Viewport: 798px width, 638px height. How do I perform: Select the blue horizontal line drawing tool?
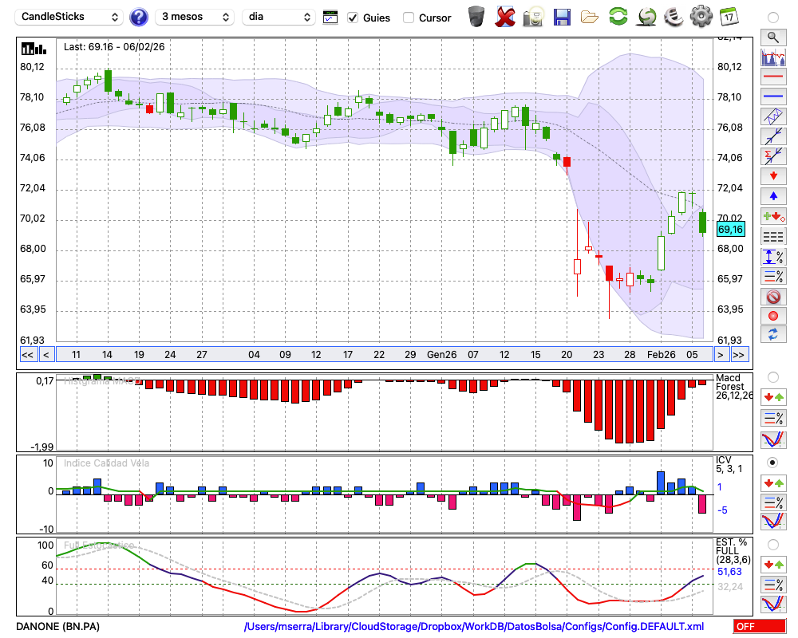[772, 96]
